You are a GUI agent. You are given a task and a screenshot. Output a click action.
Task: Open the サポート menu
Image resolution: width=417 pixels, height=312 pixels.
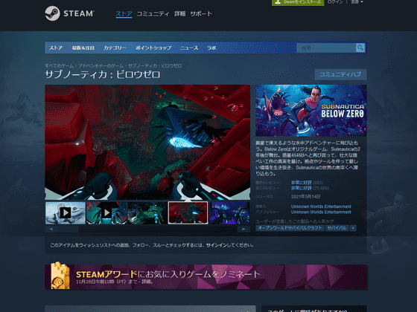201,14
